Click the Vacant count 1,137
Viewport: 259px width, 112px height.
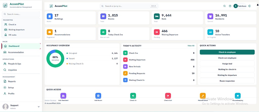click(115, 58)
